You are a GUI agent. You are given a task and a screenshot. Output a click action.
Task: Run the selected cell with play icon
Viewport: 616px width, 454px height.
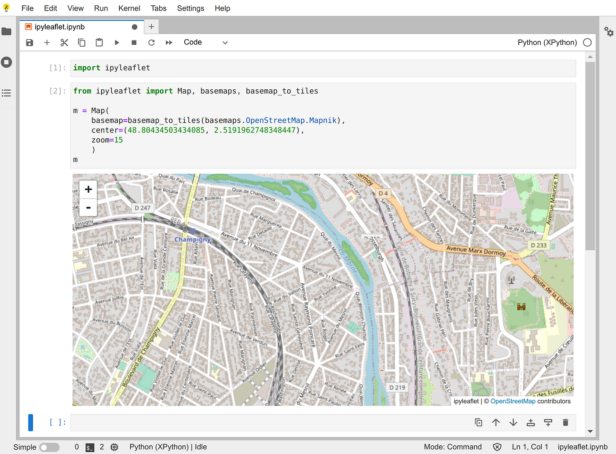(117, 43)
